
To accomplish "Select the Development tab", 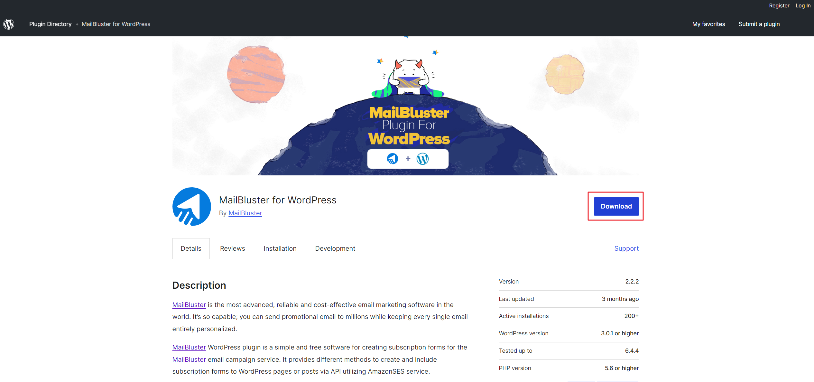I will (335, 248).
